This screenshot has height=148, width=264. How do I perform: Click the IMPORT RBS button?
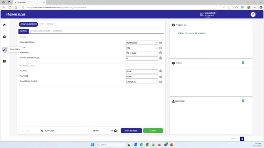tap(131, 130)
